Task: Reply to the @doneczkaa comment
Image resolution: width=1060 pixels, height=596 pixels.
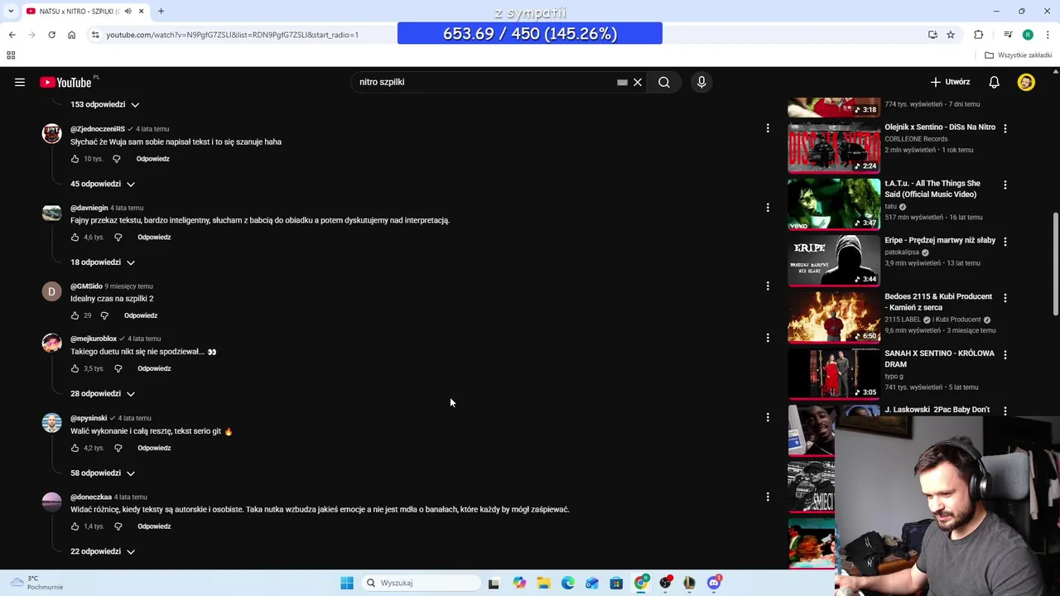Action: click(x=154, y=526)
